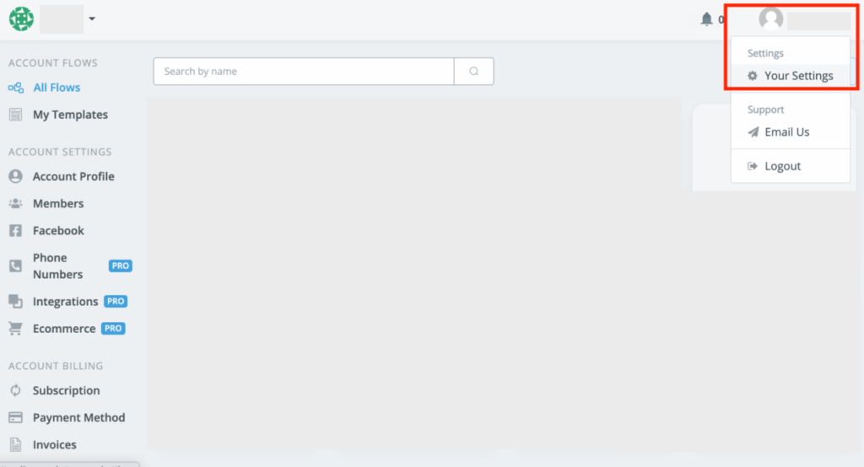Screen dimensions: 864x467
Task: Log out using the Logout option
Action: (x=781, y=166)
